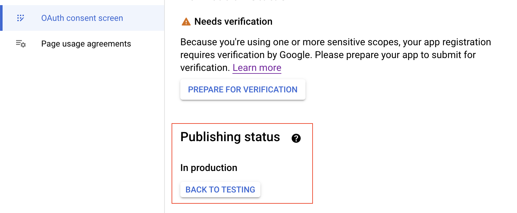The height and width of the screenshot is (213, 517).
Task: Click the In production status label
Action: [209, 167]
